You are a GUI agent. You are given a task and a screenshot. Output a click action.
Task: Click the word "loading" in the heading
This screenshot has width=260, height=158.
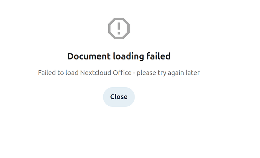pyautogui.click(x=128, y=57)
